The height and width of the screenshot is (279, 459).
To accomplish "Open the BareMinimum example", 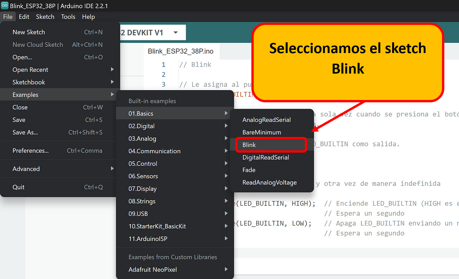I will tap(272, 132).
